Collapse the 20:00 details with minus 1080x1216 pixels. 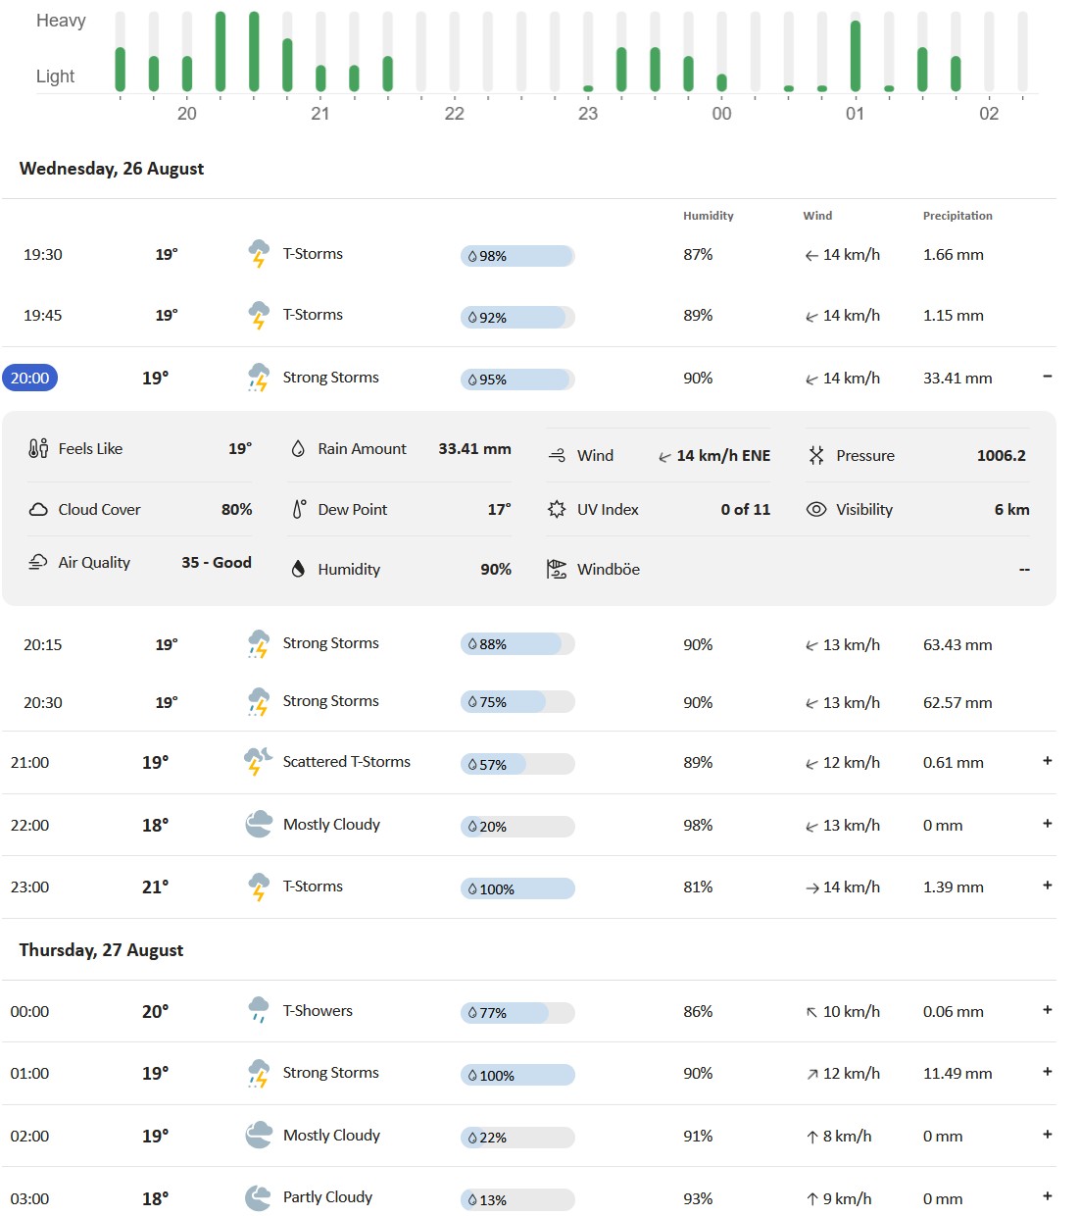pyautogui.click(x=1048, y=377)
